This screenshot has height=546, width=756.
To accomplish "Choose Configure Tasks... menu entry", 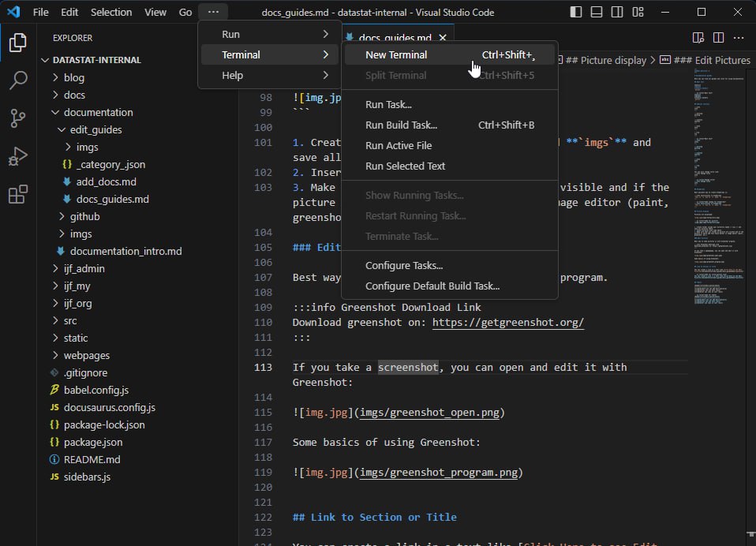I will (x=450, y=266).
